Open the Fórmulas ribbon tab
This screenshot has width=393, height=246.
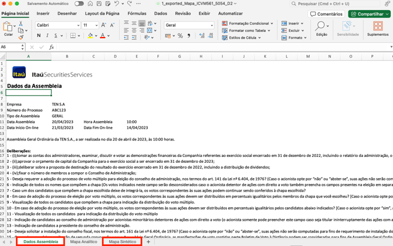tap(137, 13)
